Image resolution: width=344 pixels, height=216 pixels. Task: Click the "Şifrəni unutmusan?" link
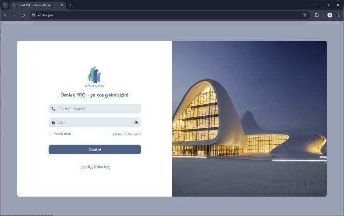click(x=126, y=134)
